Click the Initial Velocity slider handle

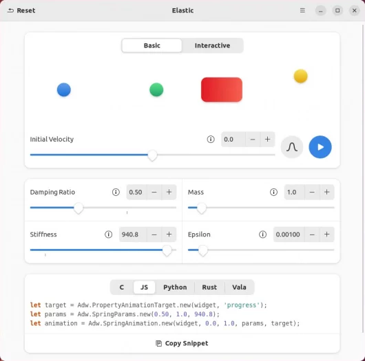tap(152, 155)
